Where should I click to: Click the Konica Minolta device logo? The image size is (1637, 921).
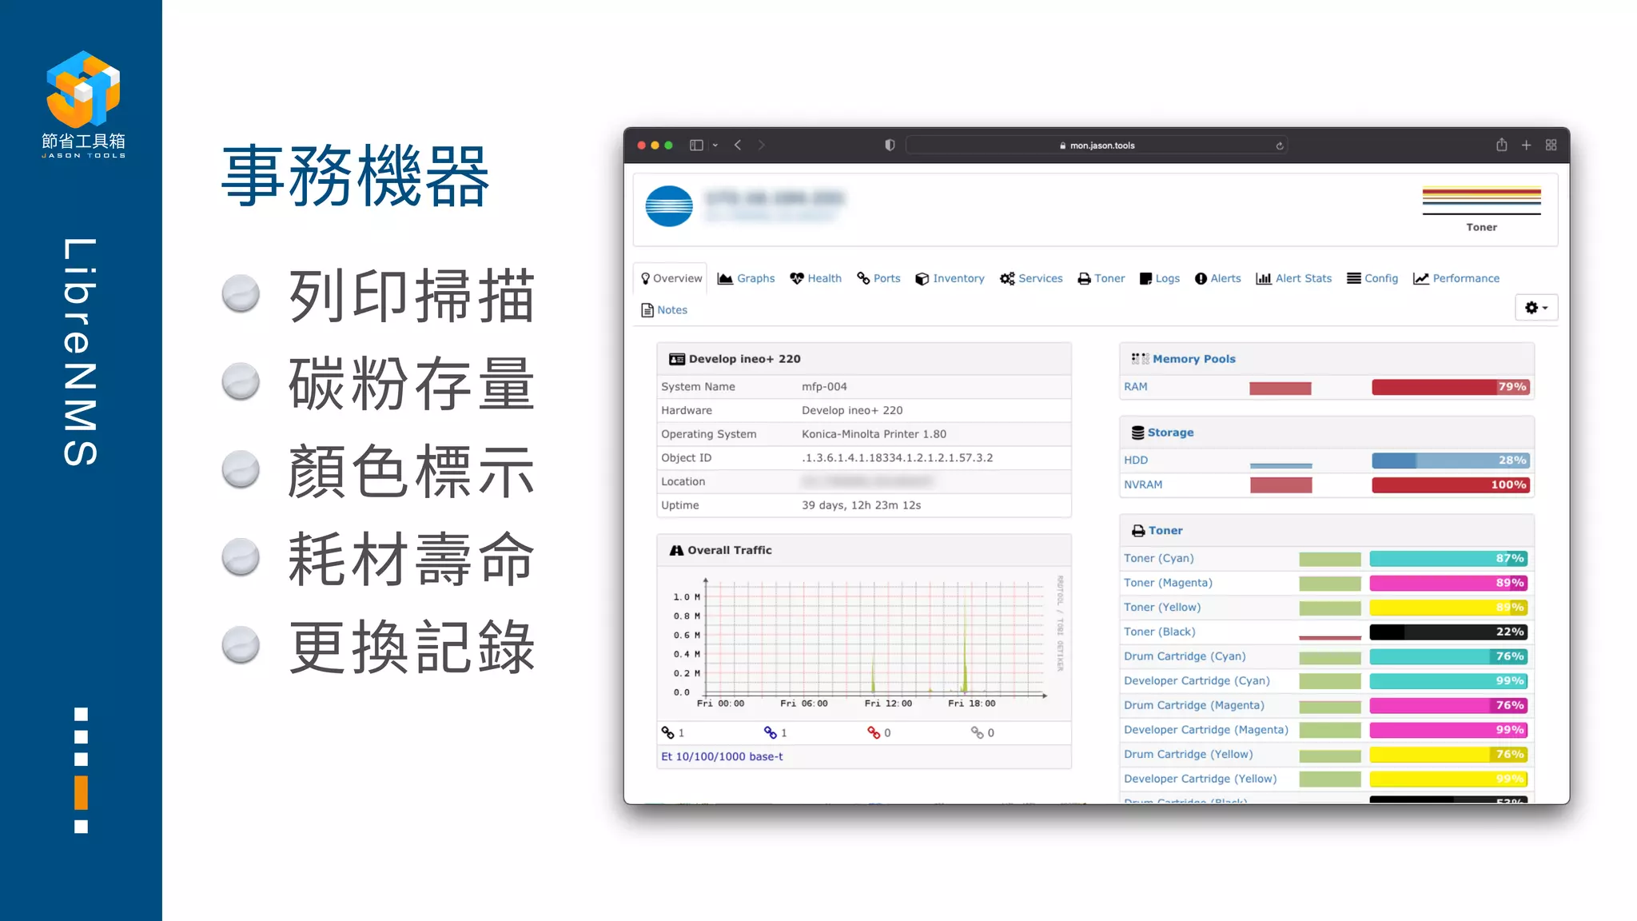click(x=669, y=206)
